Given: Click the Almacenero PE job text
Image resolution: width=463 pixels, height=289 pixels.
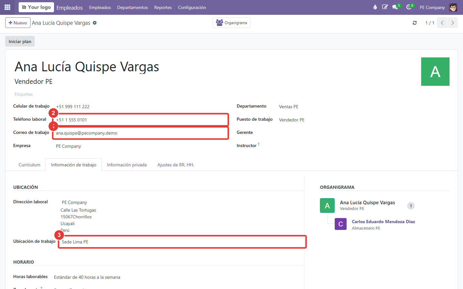Looking at the screenshot, I should tap(366, 228).
